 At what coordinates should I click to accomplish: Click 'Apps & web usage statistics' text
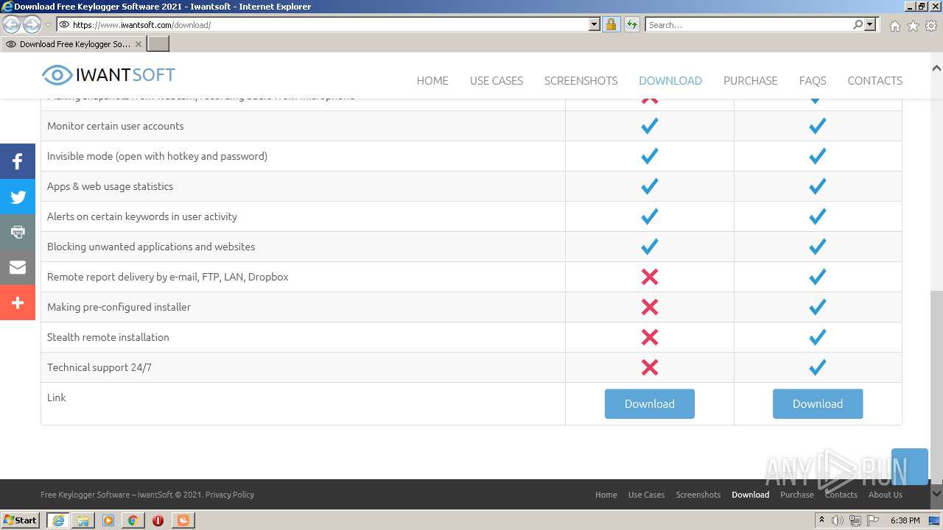click(111, 186)
